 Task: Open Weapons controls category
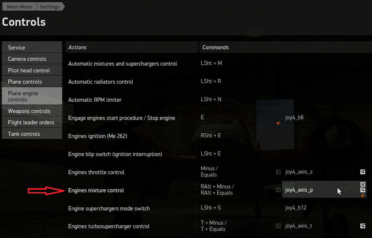click(x=32, y=111)
